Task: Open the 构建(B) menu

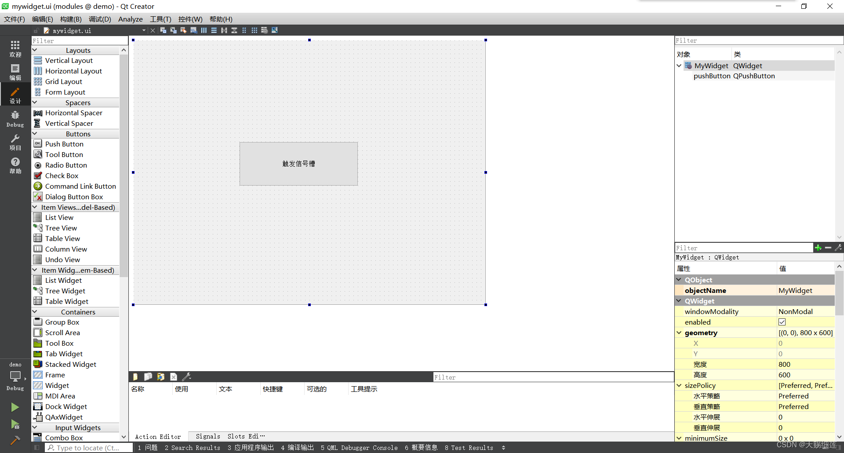Action: 71,19
